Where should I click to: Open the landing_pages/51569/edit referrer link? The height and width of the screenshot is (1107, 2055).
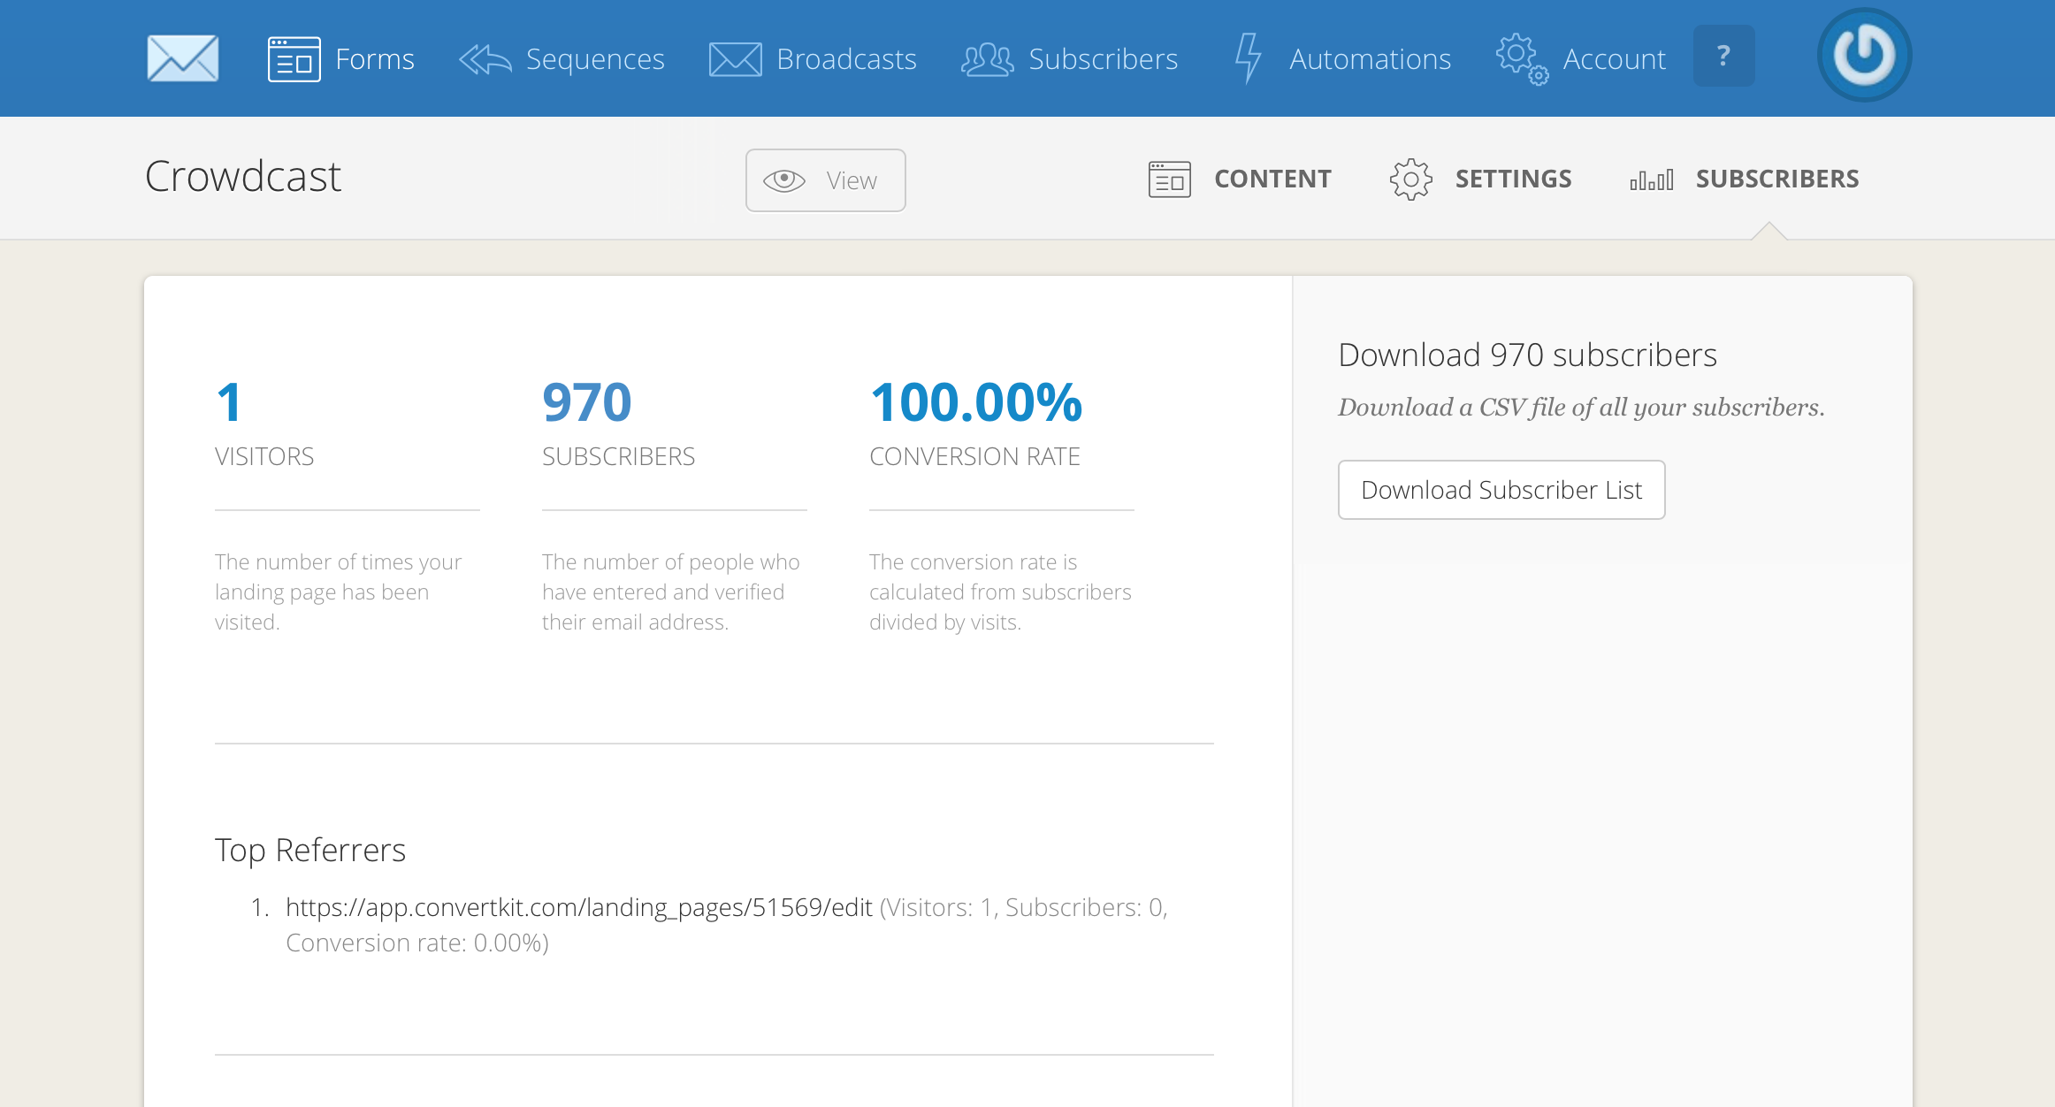click(578, 907)
